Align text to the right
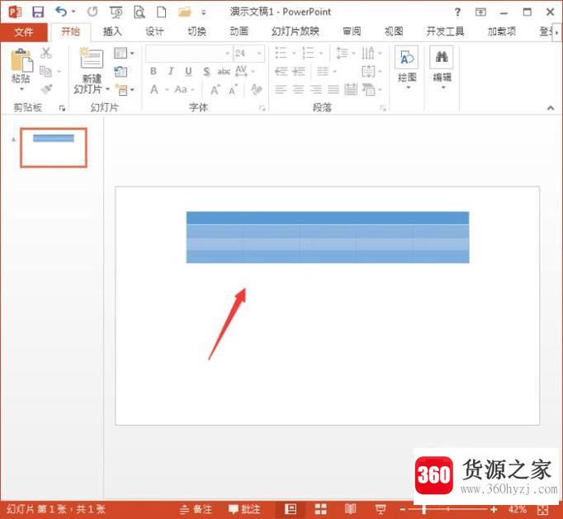The width and height of the screenshot is (563, 519). click(x=316, y=89)
